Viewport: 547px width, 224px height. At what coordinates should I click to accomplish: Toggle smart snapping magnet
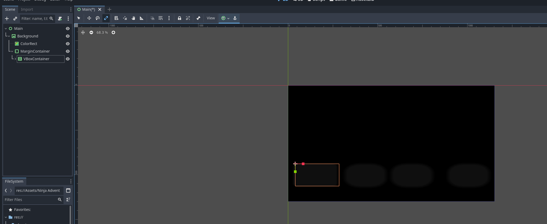click(x=152, y=18)
